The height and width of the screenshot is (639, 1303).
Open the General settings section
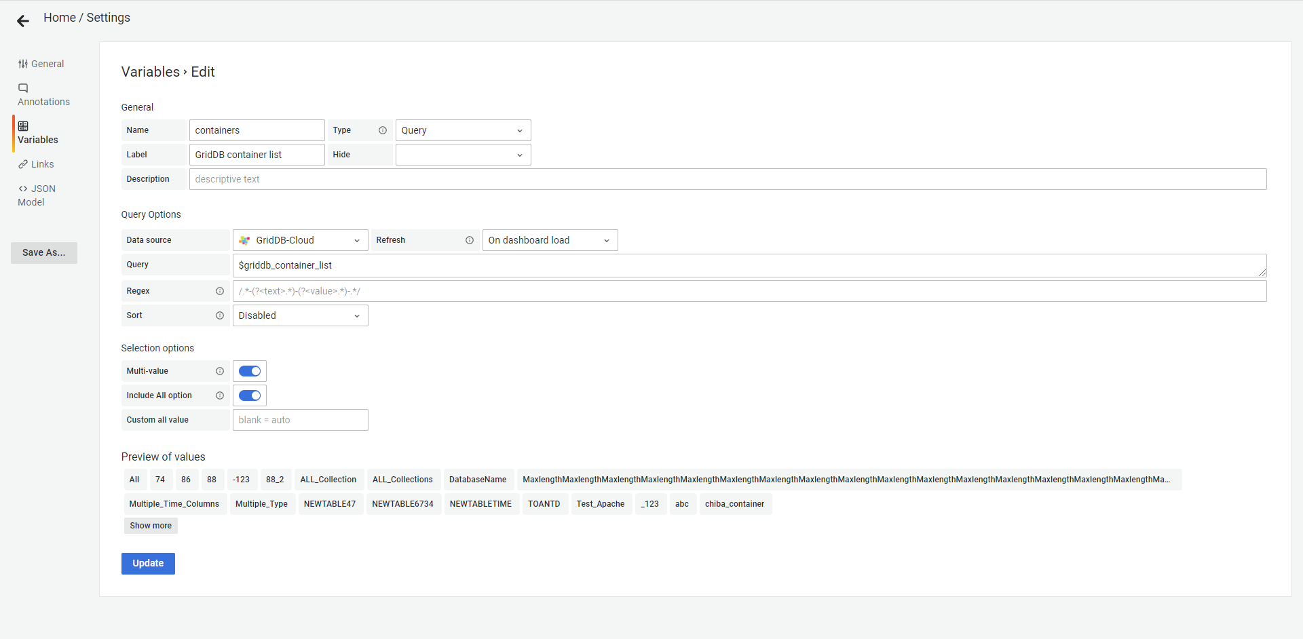(41, 64)
